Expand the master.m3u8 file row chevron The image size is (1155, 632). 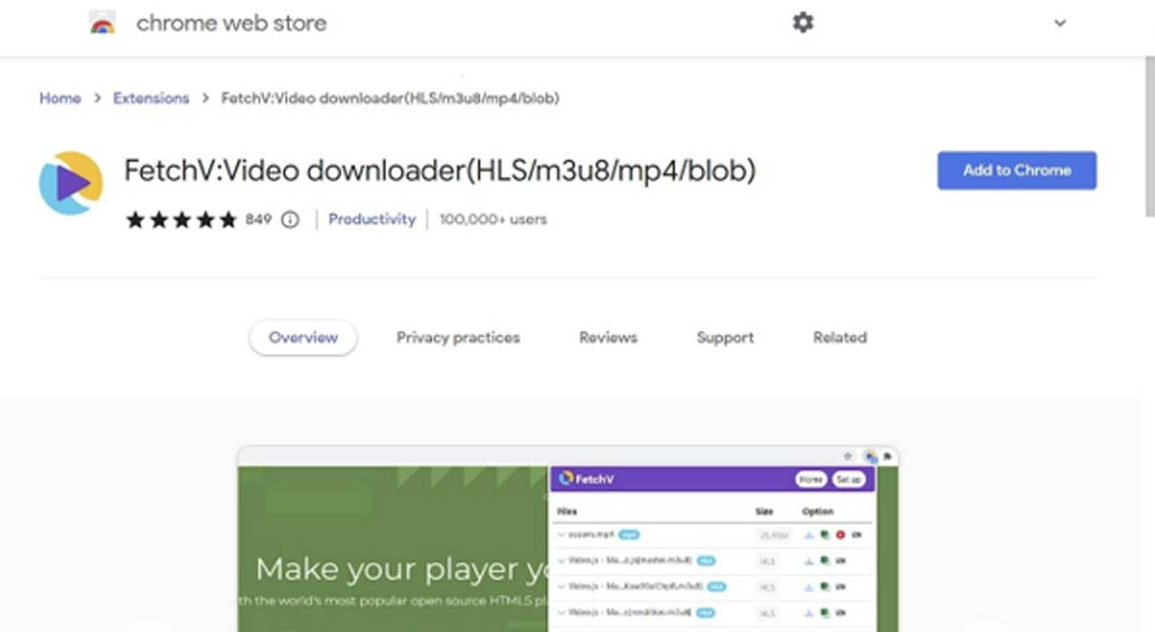pyautogui.click(x=561, y=561)
